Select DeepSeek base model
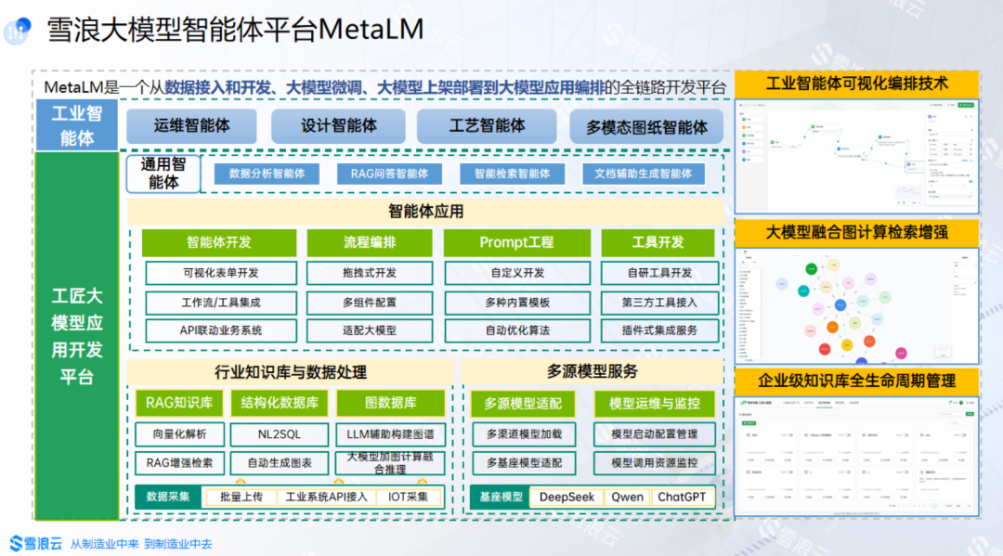 point(567,497)
